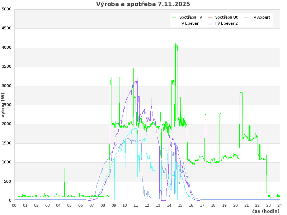This screenshot has height=215, width=287.
Task: Click hour 00 on the time axis
Action: [14, 205]
